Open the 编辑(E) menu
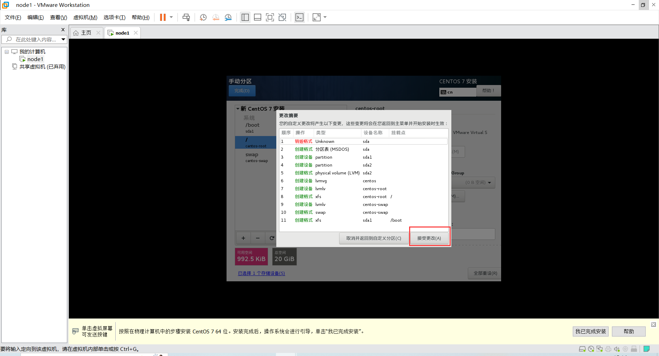The width and height of the screenshot is (659, 356). click(36, 17)
